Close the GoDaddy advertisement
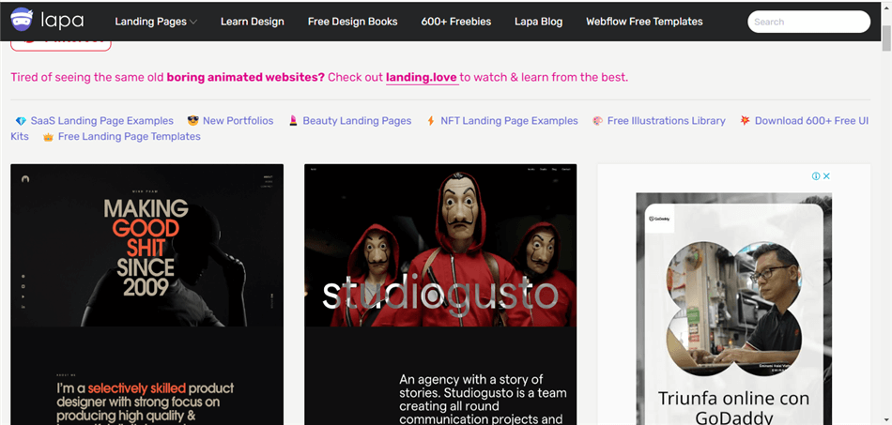Image resolution: width=892 pixels, height=425 pixels. coord(826,176)
